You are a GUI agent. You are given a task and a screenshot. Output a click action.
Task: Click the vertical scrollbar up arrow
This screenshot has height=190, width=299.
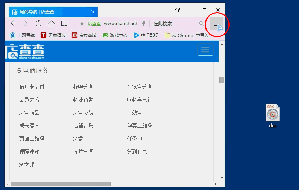[222, 44]
